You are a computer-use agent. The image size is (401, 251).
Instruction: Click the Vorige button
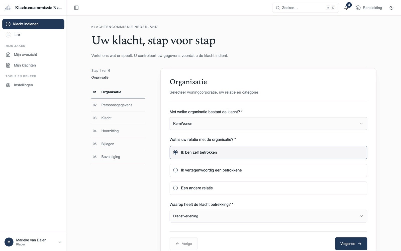point(183,244)
